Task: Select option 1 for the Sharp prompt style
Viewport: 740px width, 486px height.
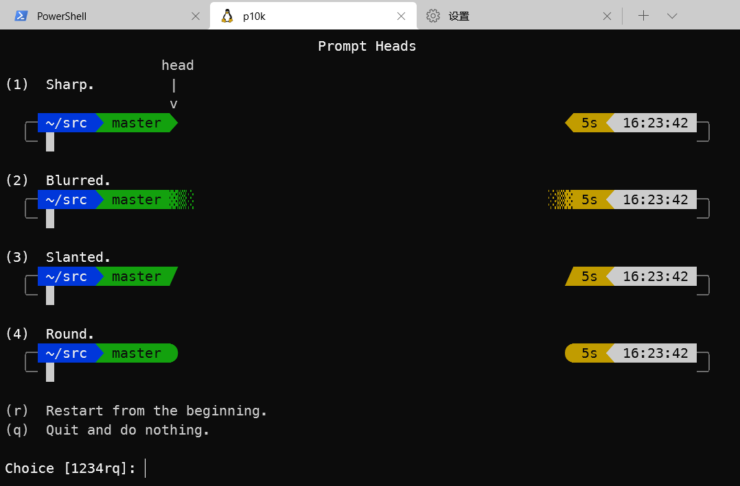Action: 16,84
